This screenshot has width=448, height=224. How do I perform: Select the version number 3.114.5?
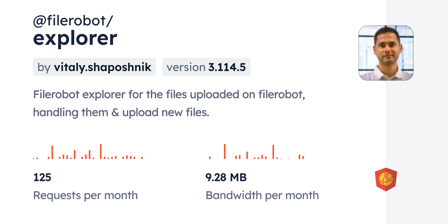click(x=227, y=67)
